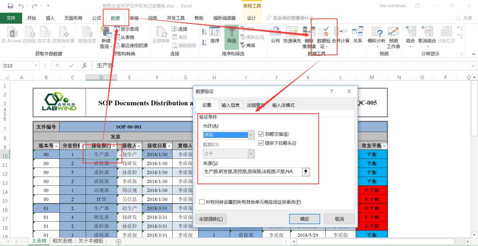The height and width of the screenshot is (246, 478).
Task: Enable apply changes to all same-setting cells
Action: [x=202, y=202]
